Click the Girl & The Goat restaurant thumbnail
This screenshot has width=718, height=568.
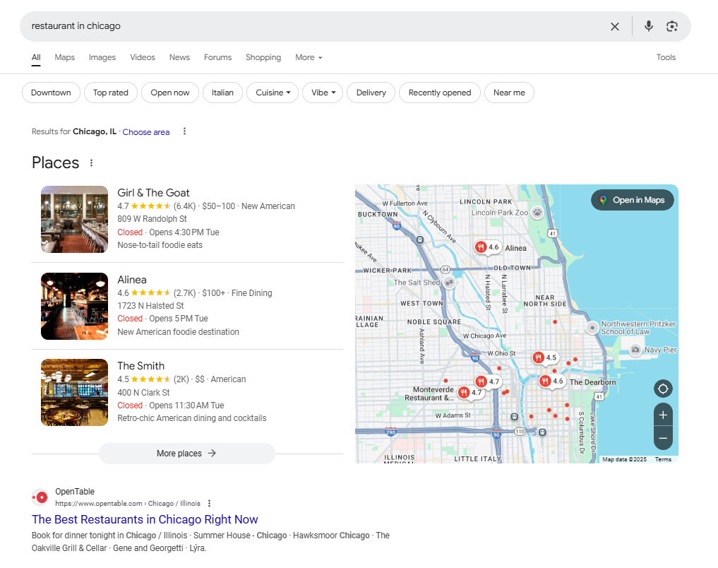tap(74, 219)
